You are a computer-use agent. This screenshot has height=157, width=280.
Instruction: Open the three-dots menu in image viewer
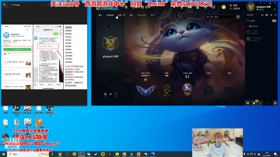[x=42, y=5]
